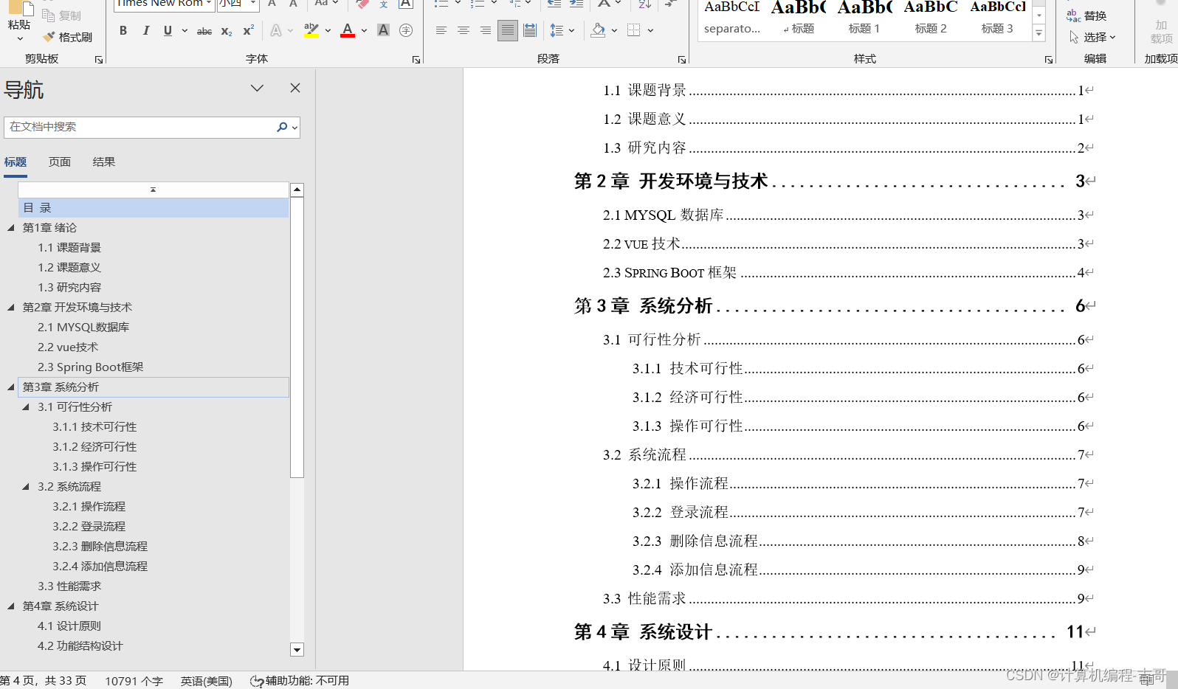This screenshot has height=689, width=1178.
Task: Toggle italic formatting
Action: pos(145,30)
